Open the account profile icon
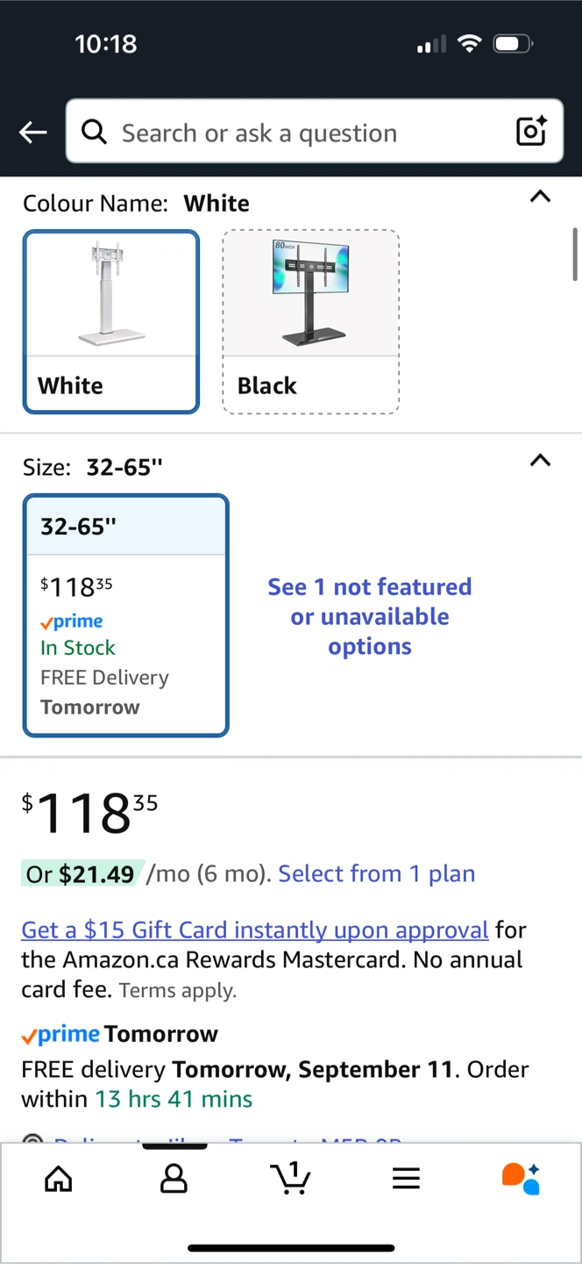The height and width of the screenshot is (1264, 582). pos(174,1179)
